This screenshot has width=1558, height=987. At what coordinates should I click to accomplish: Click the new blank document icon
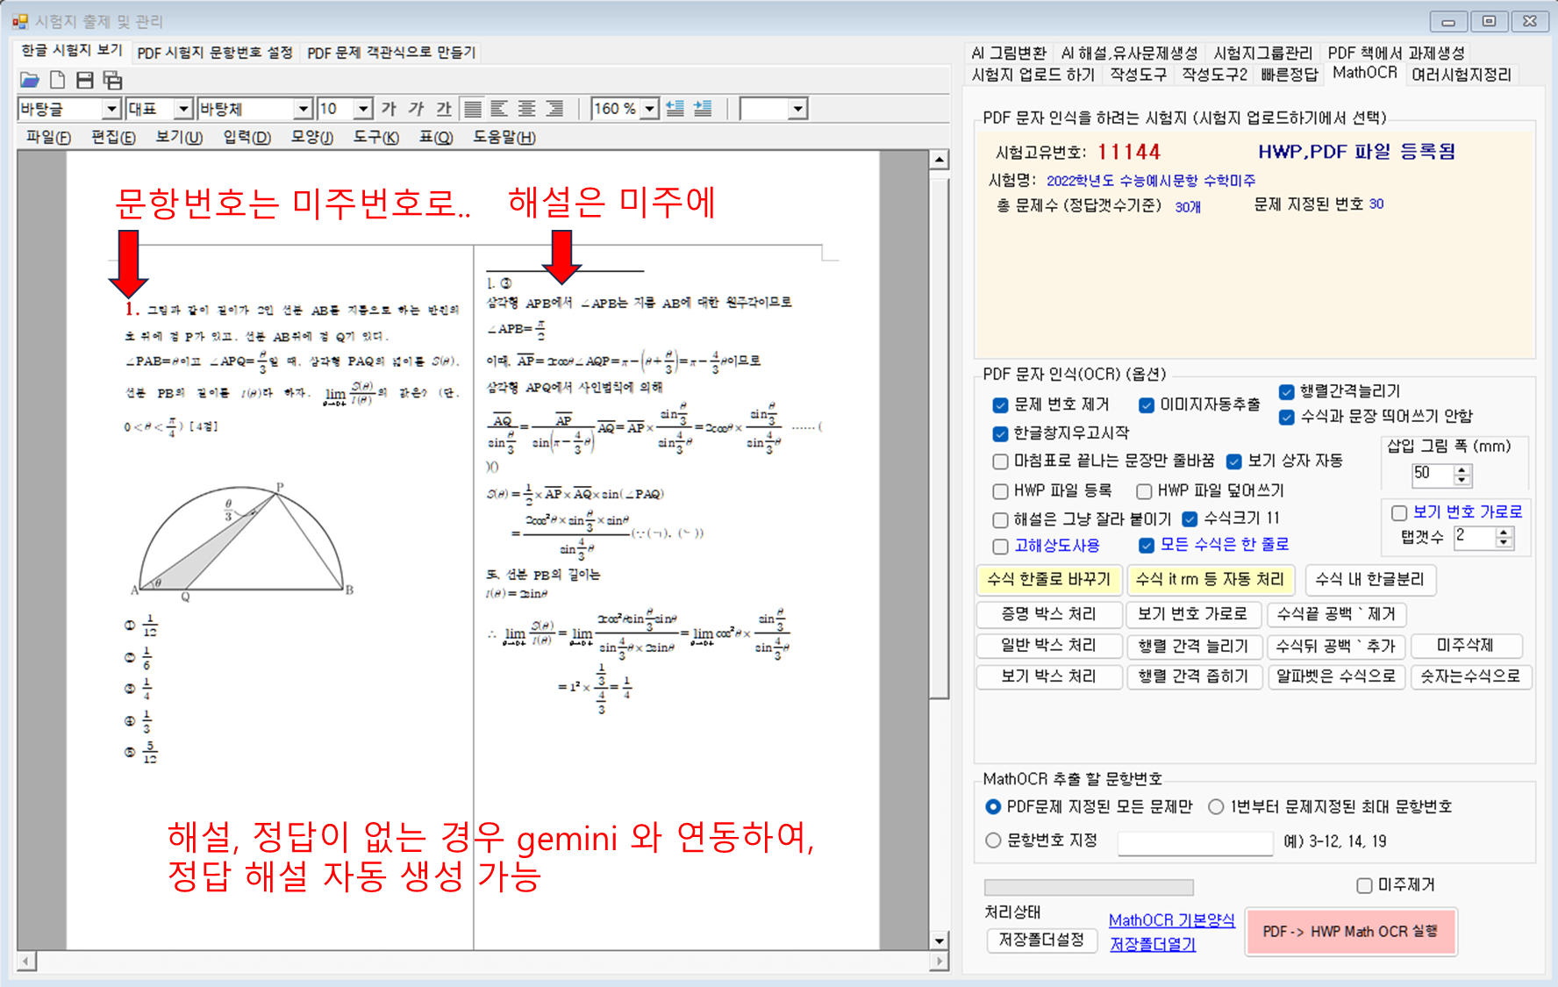pos(57,81)
